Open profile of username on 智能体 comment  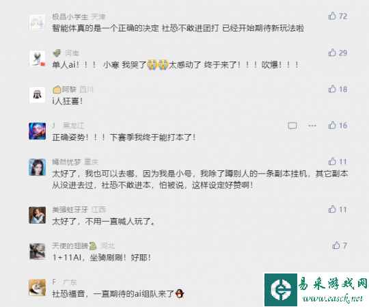point(70,16)
